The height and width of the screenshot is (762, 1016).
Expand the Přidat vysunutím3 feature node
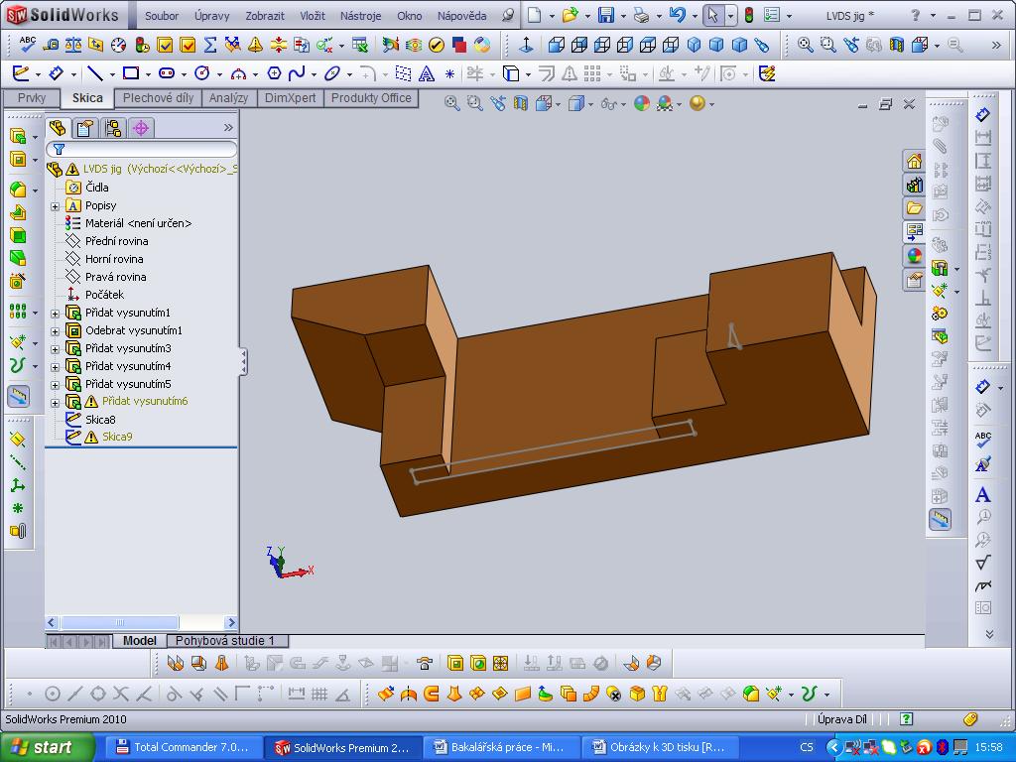tap(56, 349)
